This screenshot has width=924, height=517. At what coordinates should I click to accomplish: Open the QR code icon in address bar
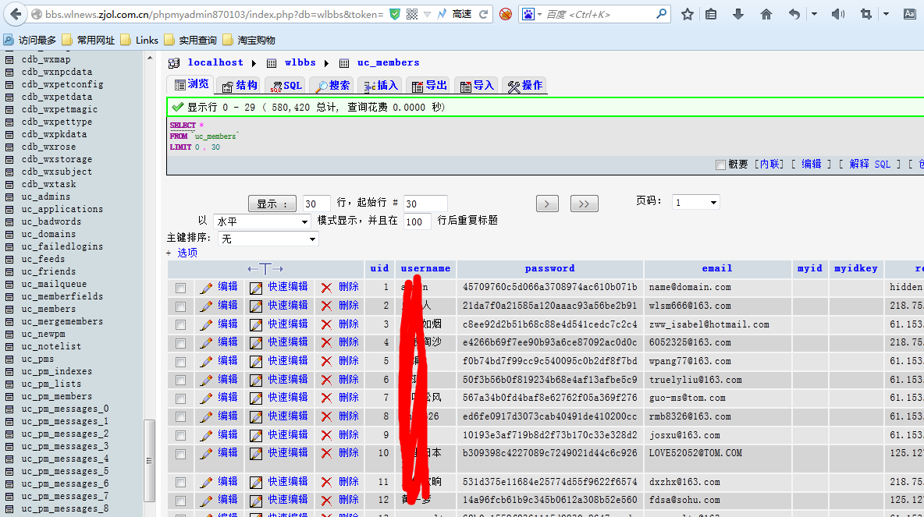tap(413, 14)
